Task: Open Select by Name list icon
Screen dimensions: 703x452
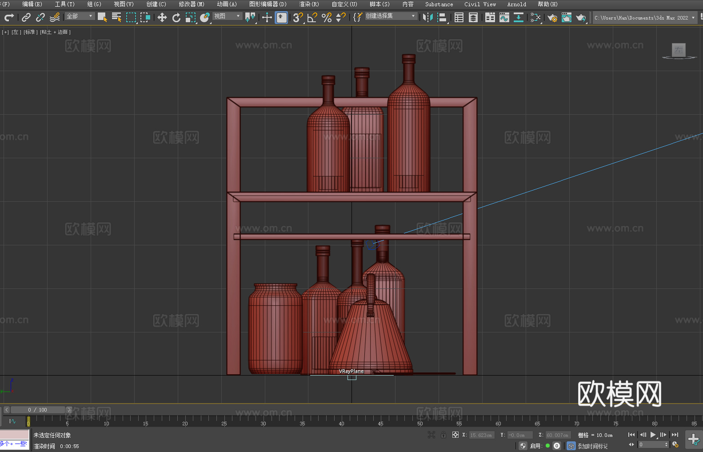Action: point(116,17)
